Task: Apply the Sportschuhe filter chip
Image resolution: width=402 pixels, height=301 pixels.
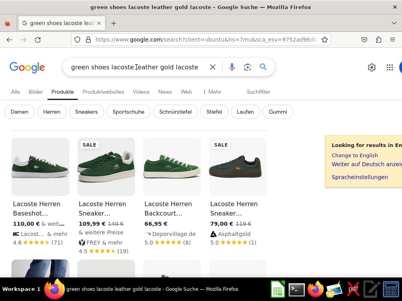Action: point(128,112)
